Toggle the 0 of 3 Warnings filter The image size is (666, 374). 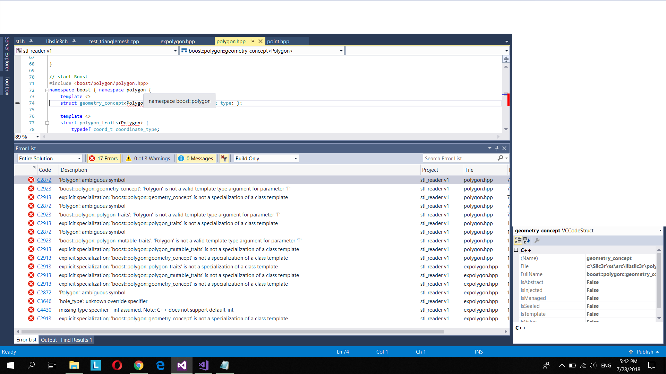tap(148, 158)
